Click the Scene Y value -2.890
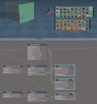Screen dimensions: 97x104 point(42,55)
